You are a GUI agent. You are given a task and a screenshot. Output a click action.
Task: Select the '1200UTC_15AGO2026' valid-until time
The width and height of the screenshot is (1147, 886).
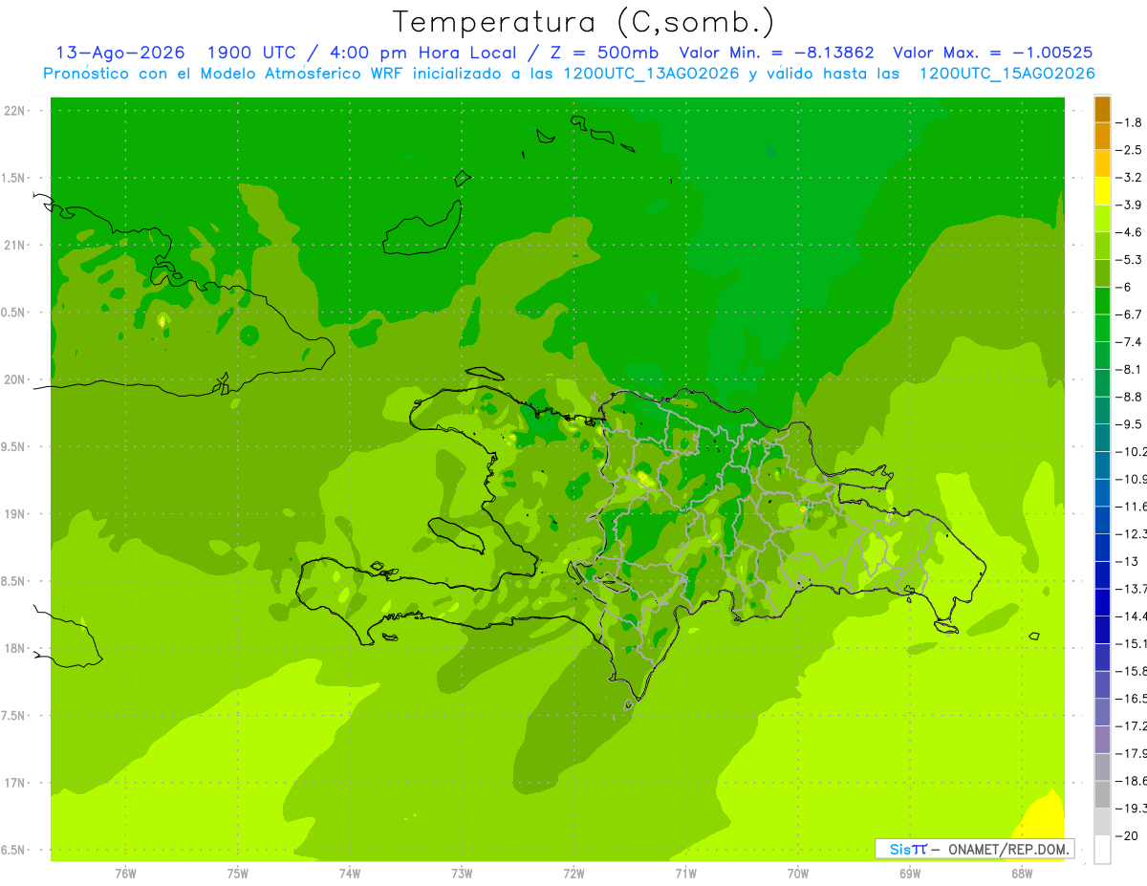[x=1006, y=74]
